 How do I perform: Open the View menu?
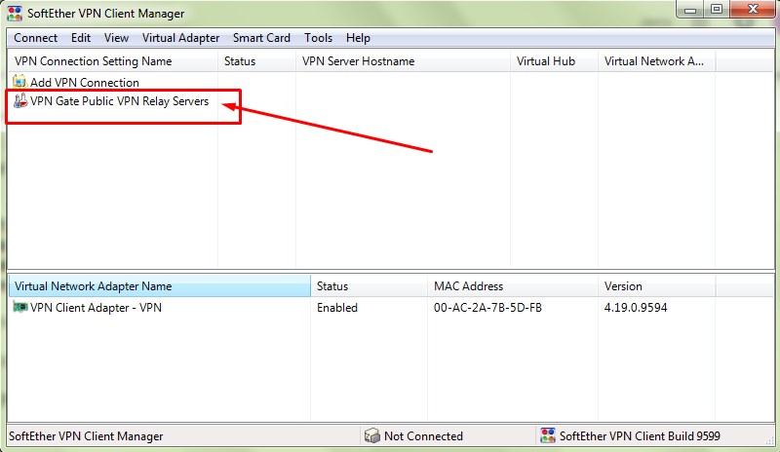click(116, 38)
